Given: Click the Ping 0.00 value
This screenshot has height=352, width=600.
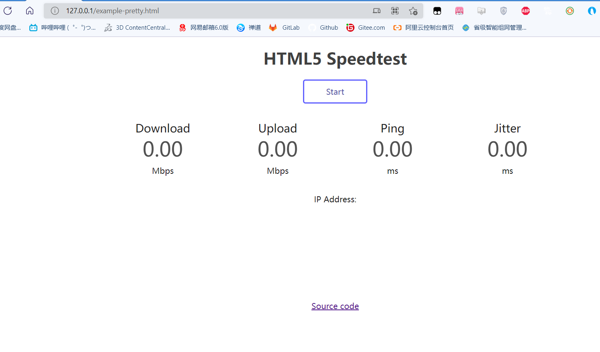Looking at the screenshot, I should (393, 149).
